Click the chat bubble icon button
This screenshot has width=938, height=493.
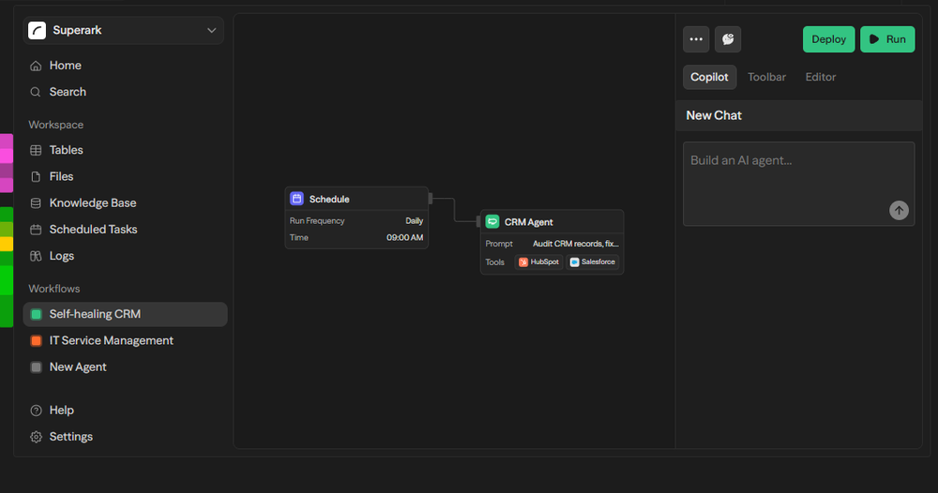click(x=728, y=39)
